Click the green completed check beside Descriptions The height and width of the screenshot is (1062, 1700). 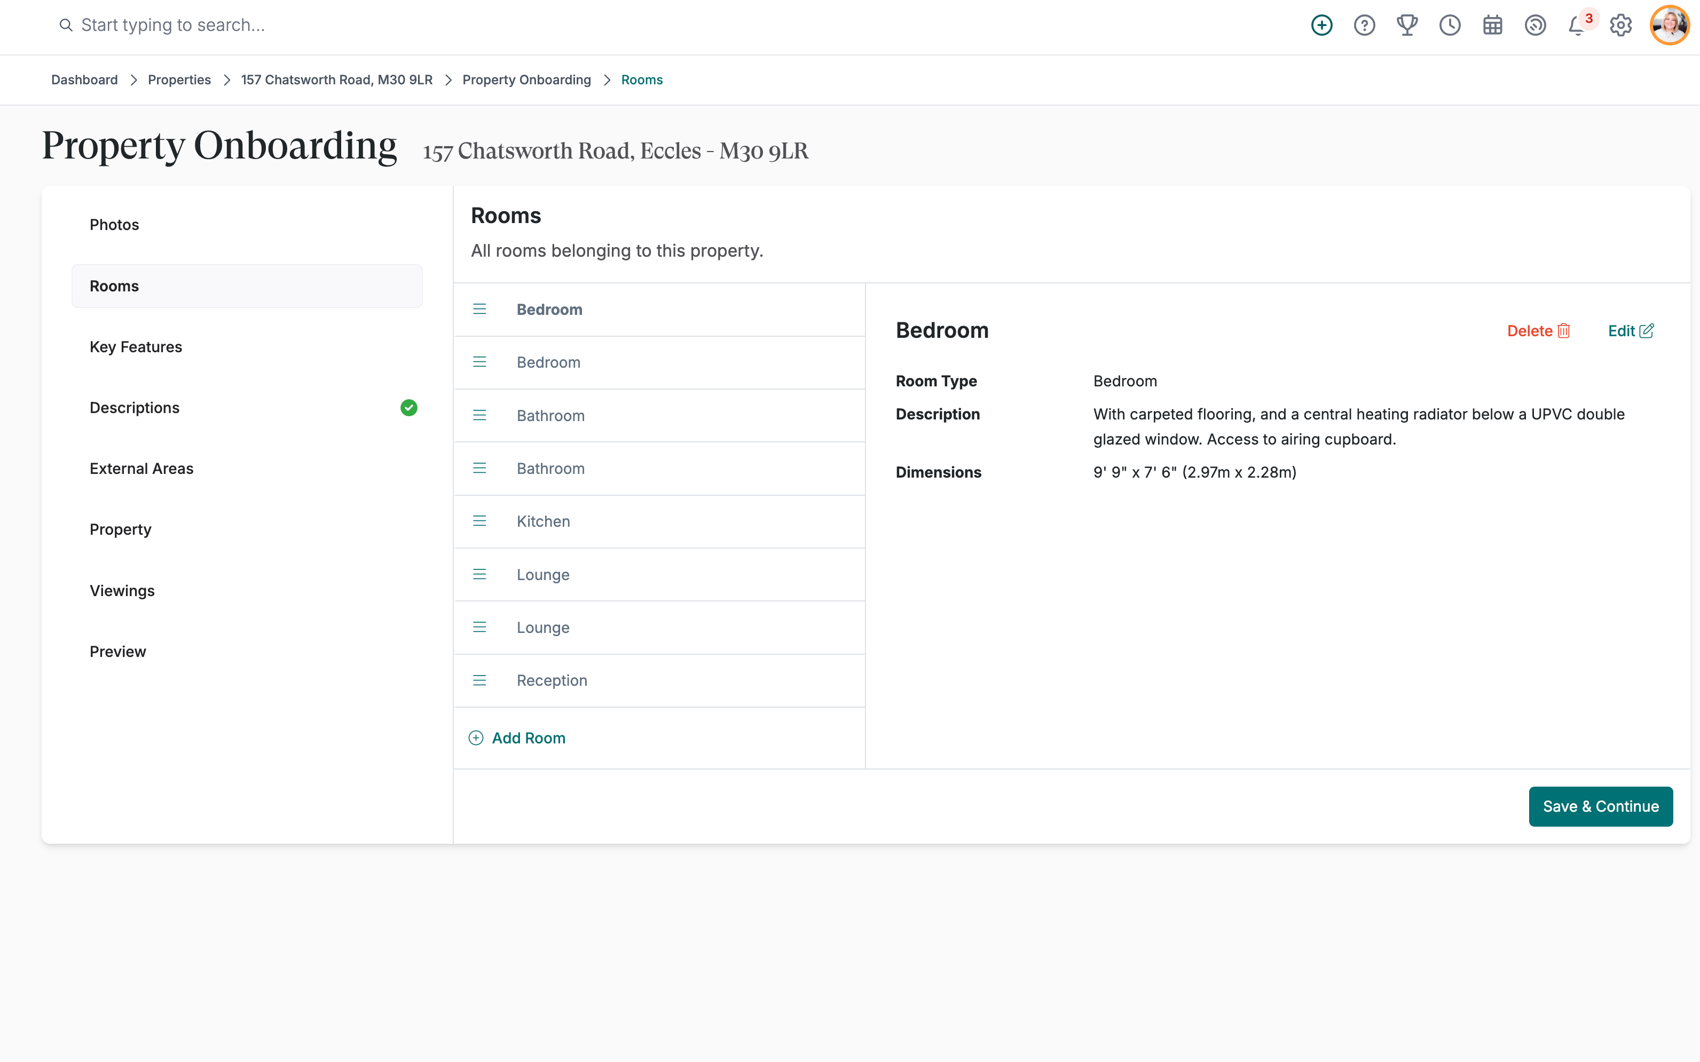click(x=409, y=408)
